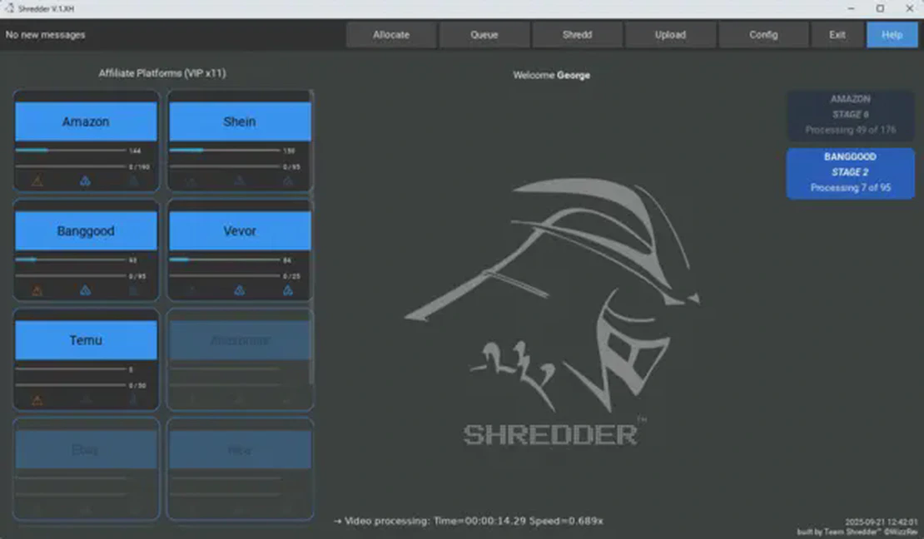Toggle the Shein platform active
The image size is (924, 539).
coord(240,121)
